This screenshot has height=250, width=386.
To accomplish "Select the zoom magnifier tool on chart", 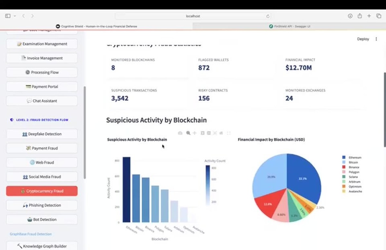I will click(188, 133).
